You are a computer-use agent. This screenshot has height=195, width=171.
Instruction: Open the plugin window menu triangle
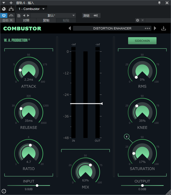4,3
